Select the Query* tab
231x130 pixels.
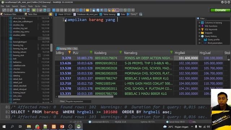tap(132, 14)
